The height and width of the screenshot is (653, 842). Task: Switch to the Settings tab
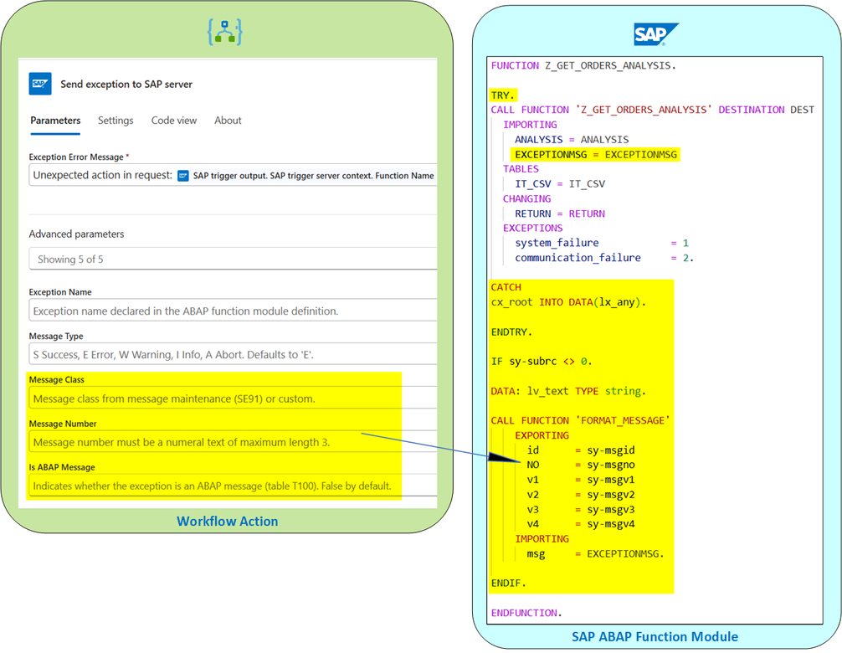click(116, 121)
